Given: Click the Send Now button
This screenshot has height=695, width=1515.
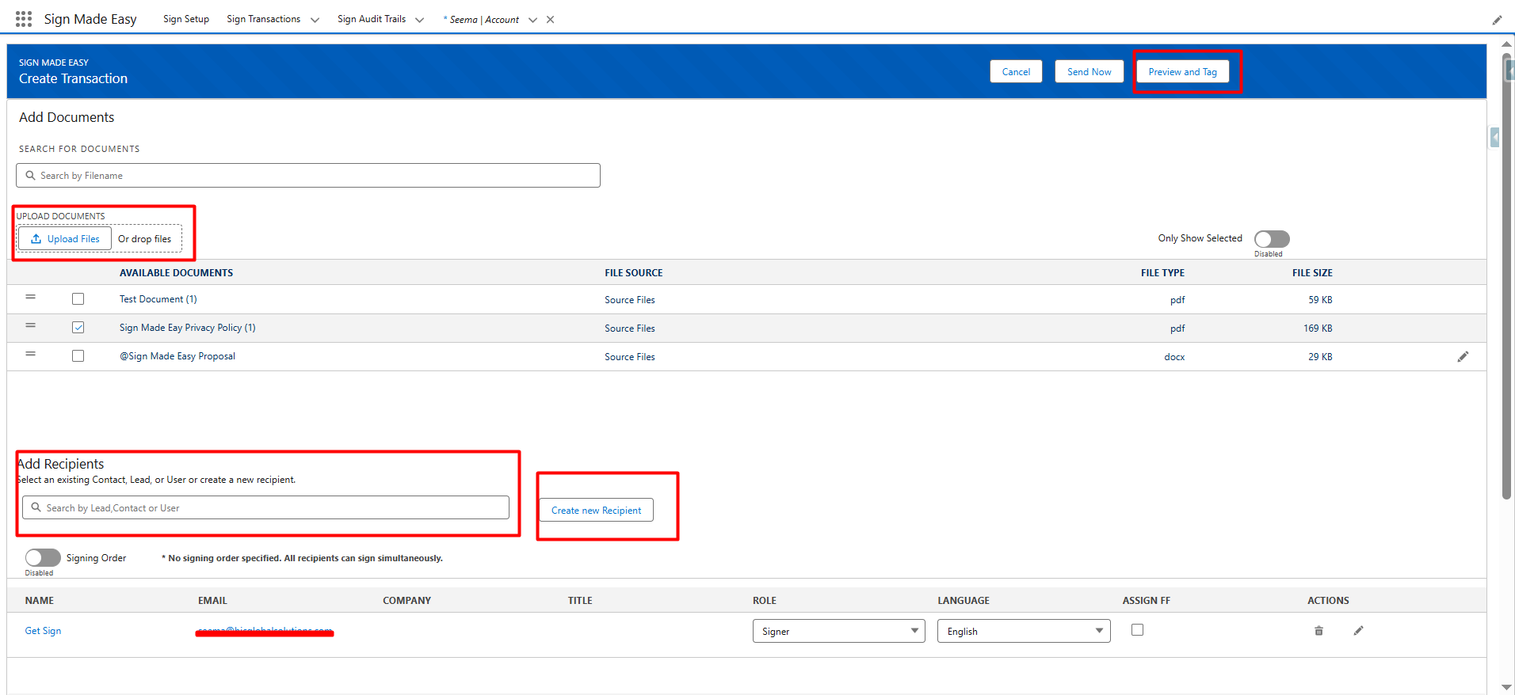Looking at the screenshot, I should click(x=1089, y=71).
